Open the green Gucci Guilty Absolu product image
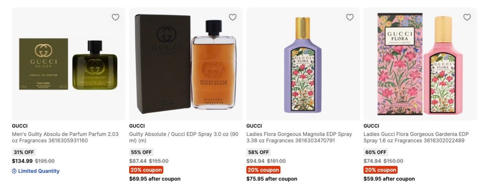481x187 pixels. pos(69,64)
